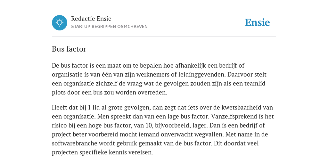Click the line starting 'een organisatie. Men spreekt'

pyautogui.click(x=163, y=116)
